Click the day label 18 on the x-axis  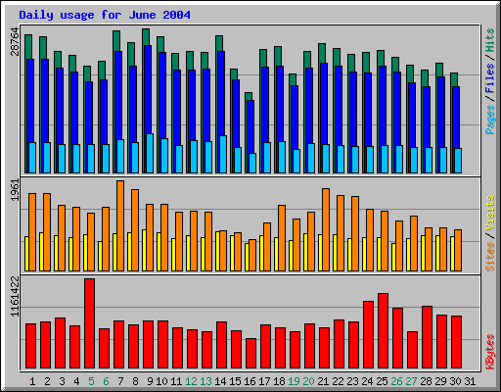279,381
